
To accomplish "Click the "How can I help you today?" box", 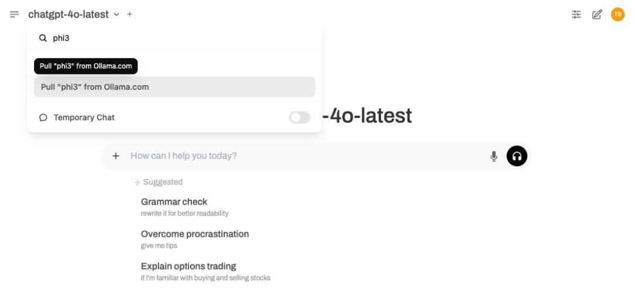I will click(305, 156).
